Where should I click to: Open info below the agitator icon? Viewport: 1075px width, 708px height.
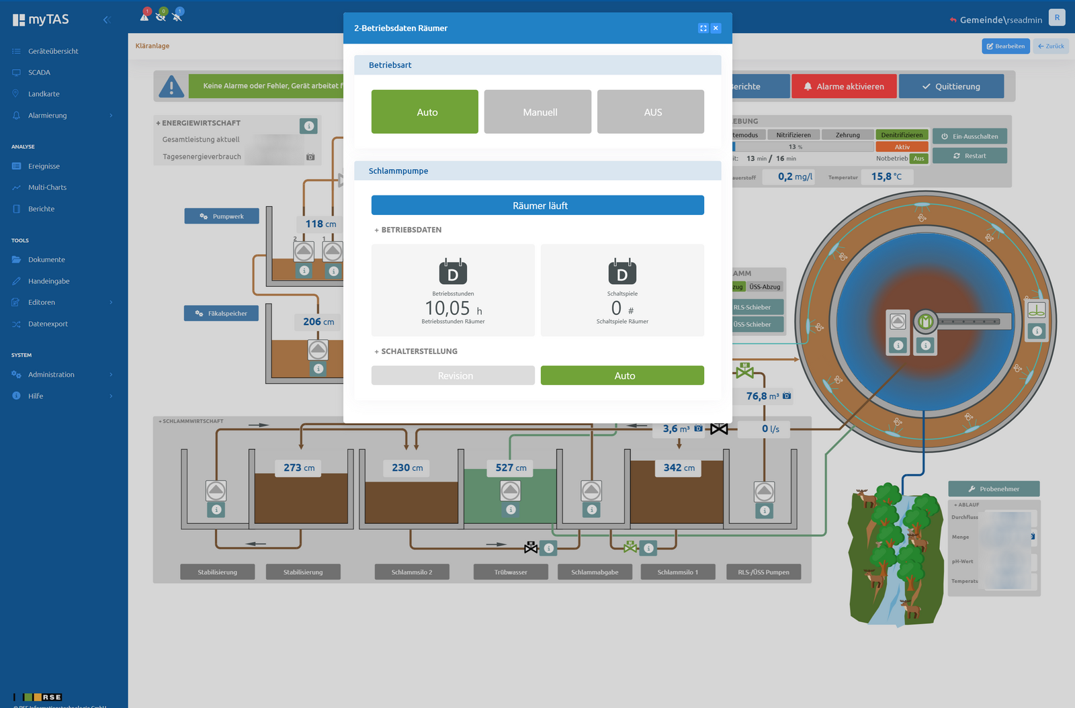click(1037, 331)
